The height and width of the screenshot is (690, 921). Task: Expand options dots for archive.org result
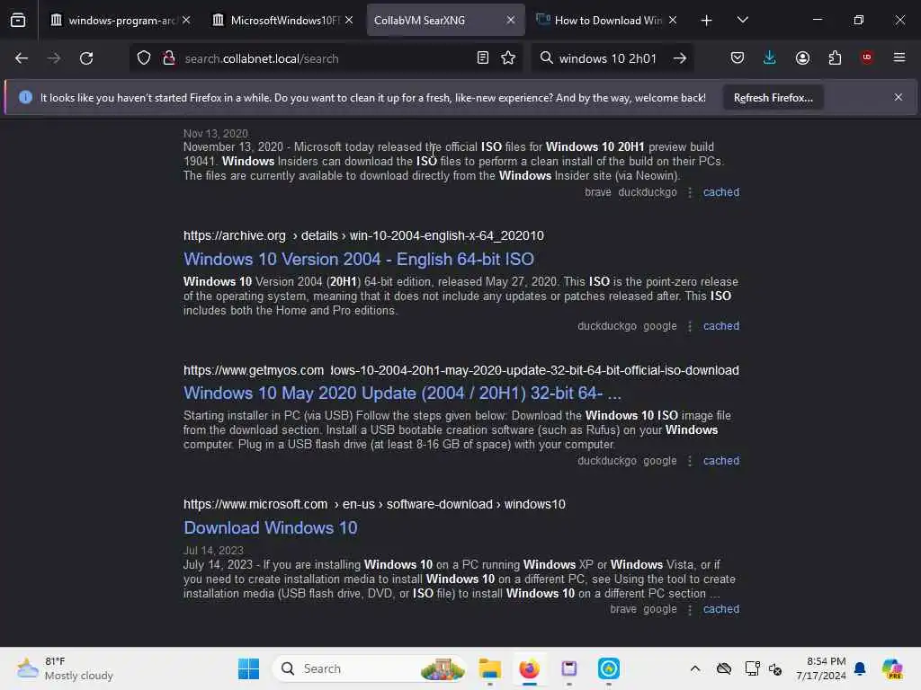click(690, 326)
